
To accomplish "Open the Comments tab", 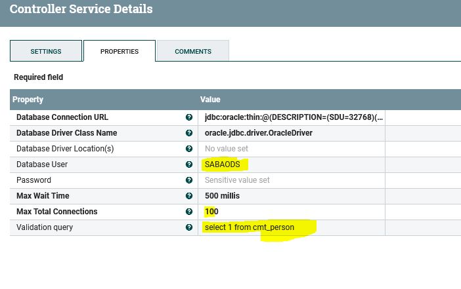I will [193, 51].
